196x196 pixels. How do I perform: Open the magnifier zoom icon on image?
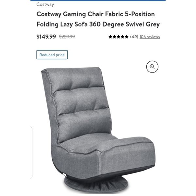152,67
